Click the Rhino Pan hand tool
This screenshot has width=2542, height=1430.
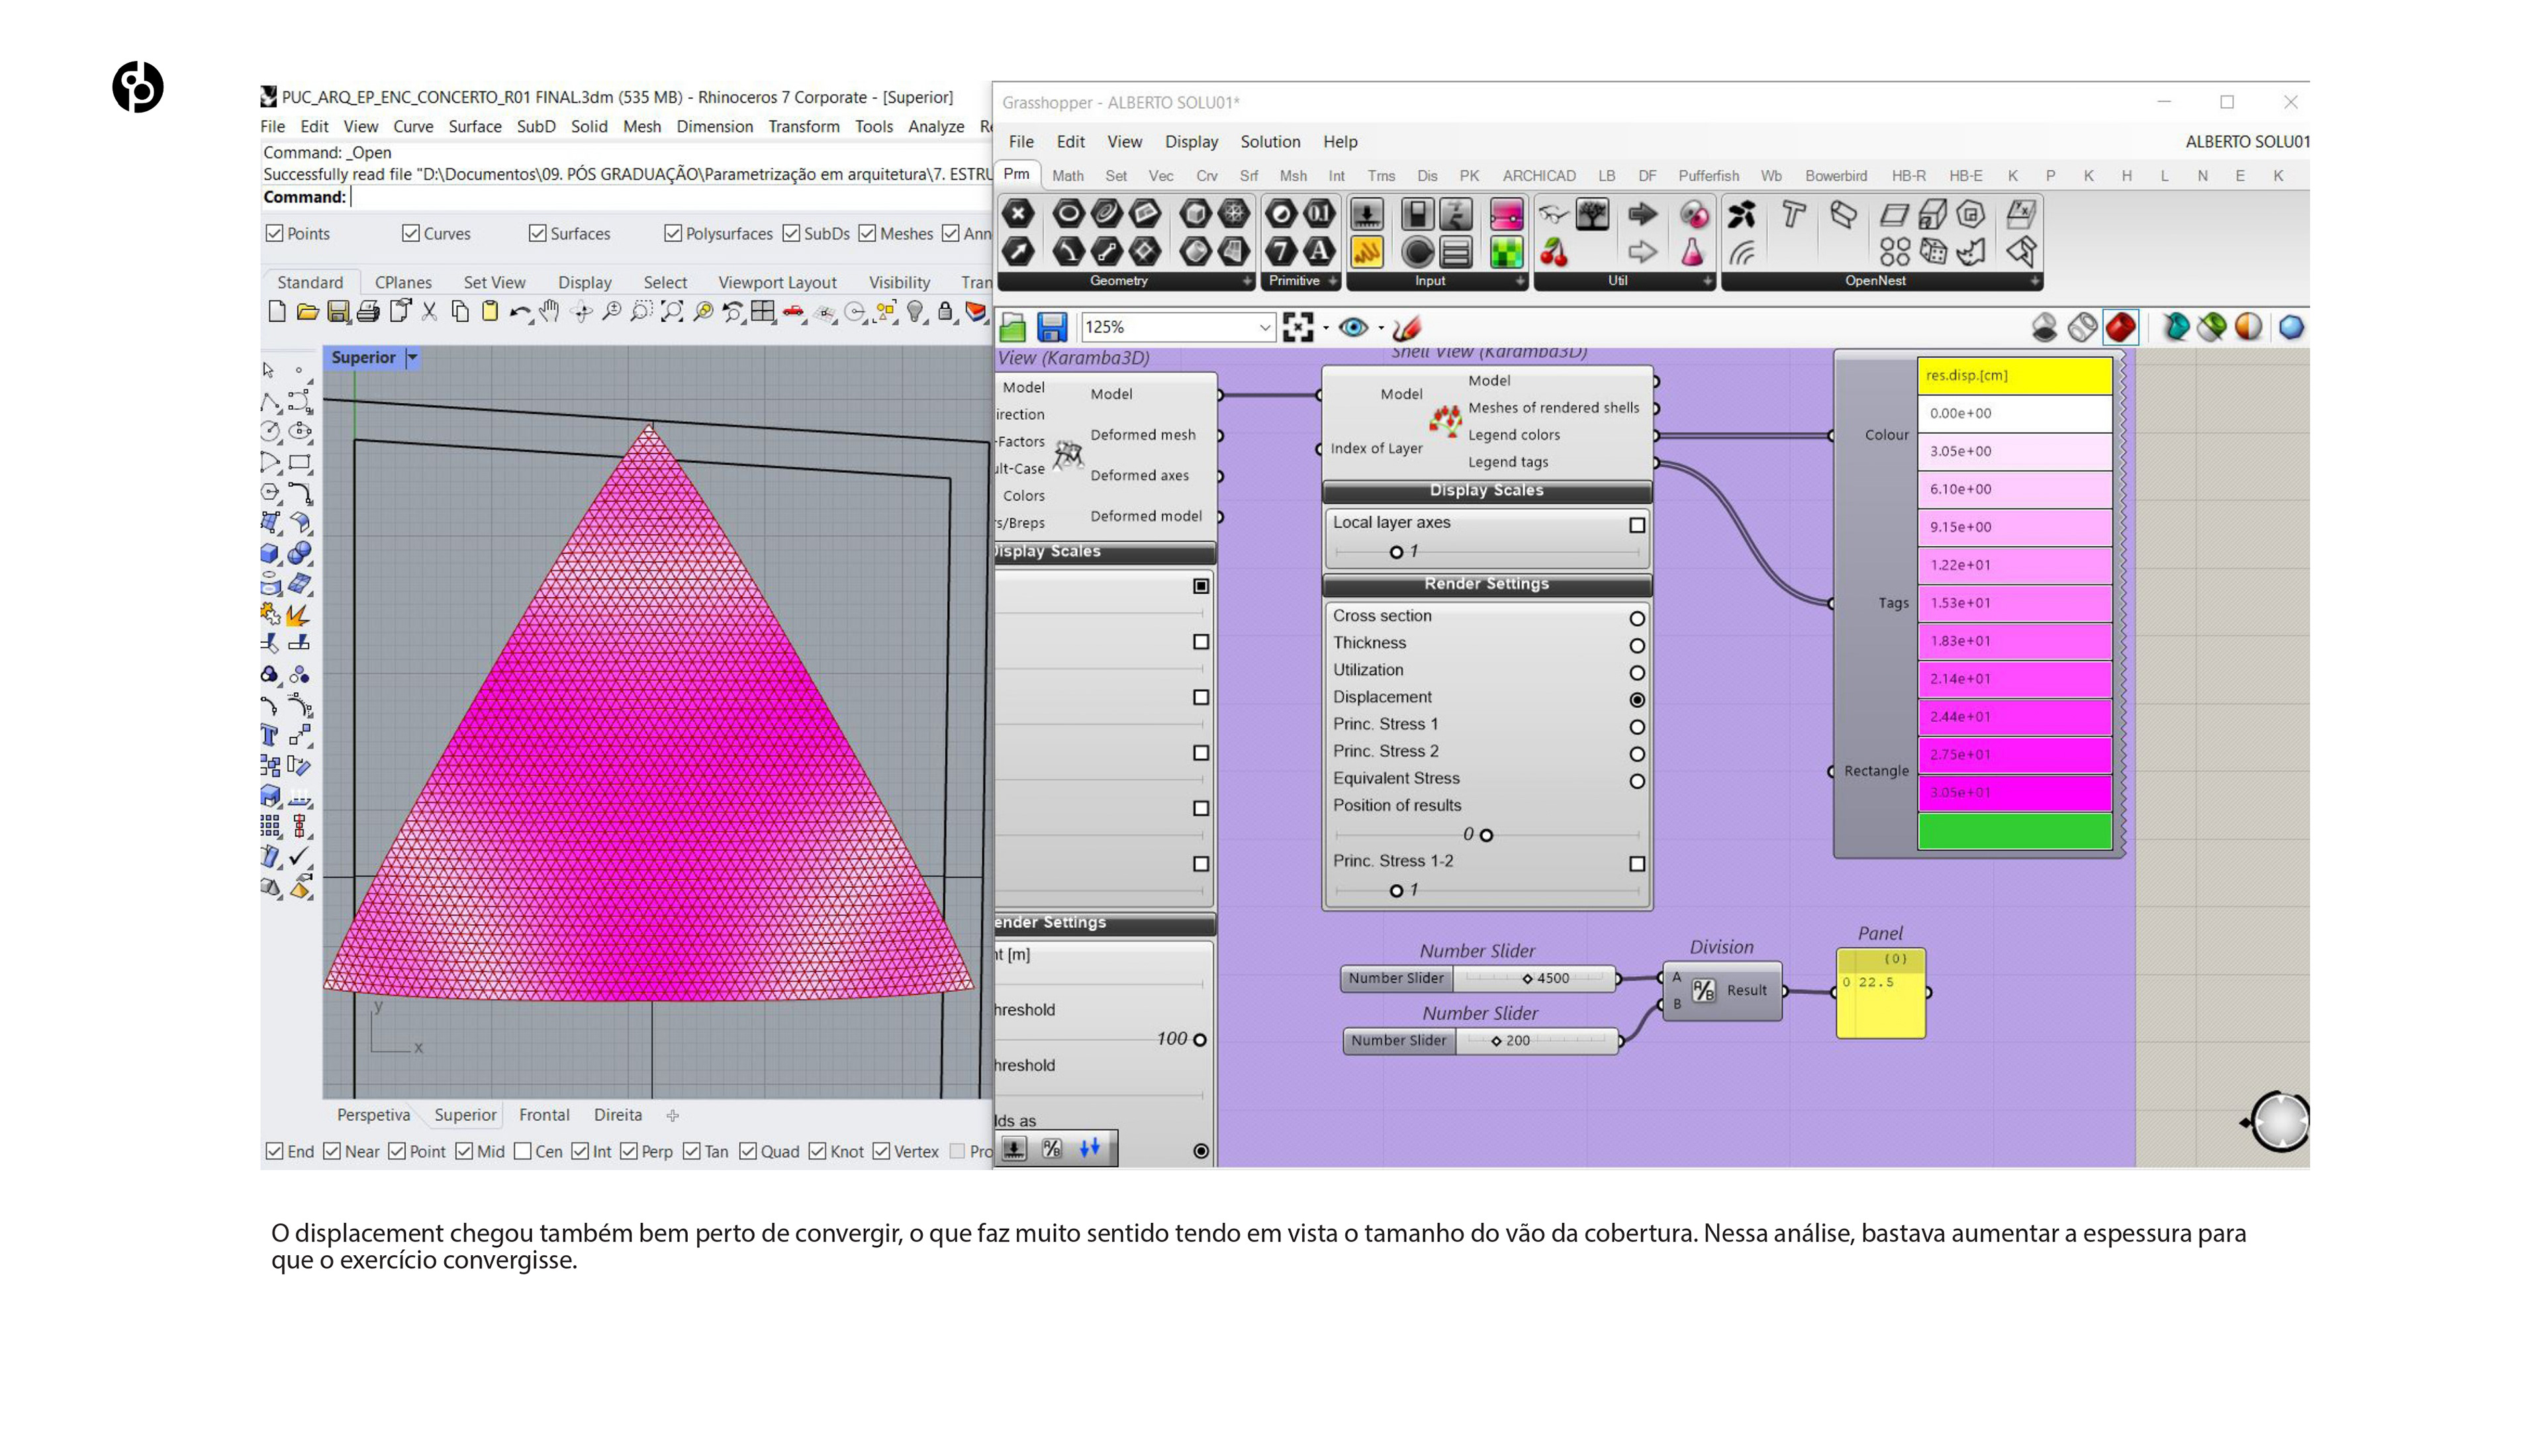click(x=549, y=313)
